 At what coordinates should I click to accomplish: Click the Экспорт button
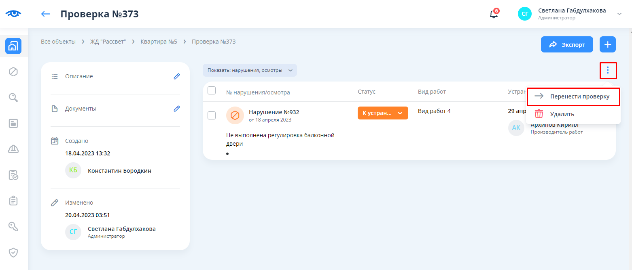567,44
